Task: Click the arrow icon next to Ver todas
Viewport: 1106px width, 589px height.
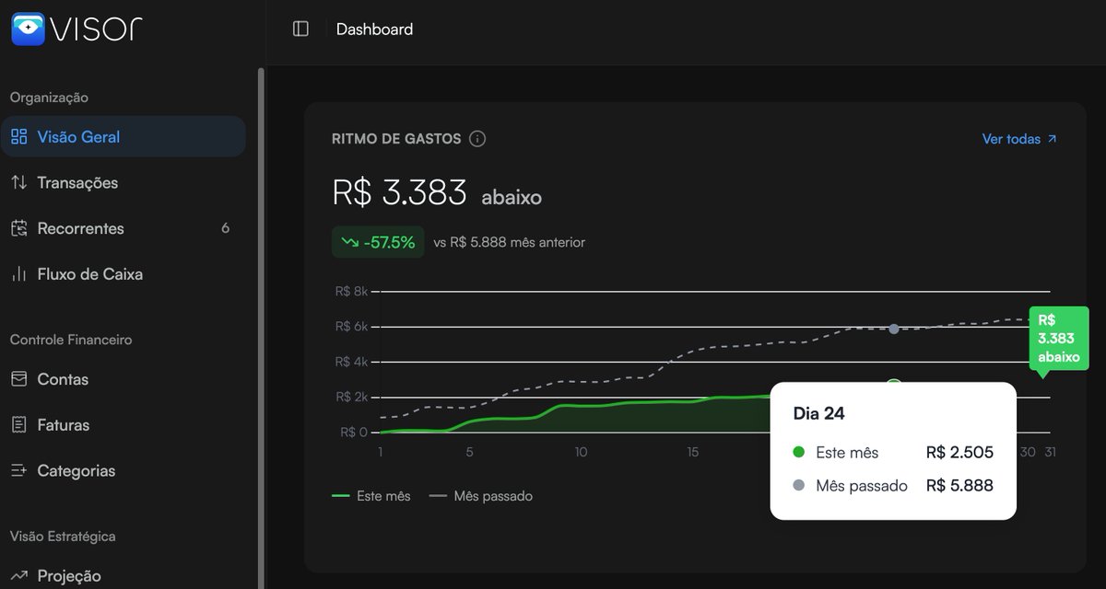Action: (1053, 139)
